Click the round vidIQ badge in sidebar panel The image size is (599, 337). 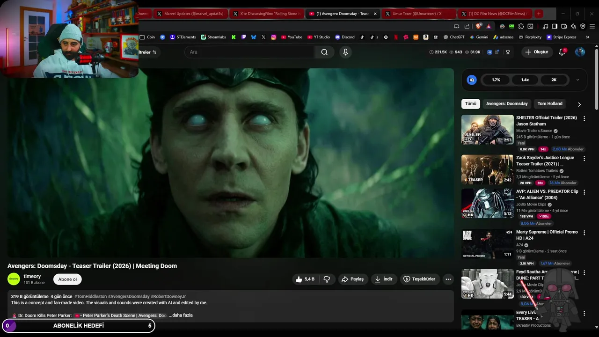(472, 80)
